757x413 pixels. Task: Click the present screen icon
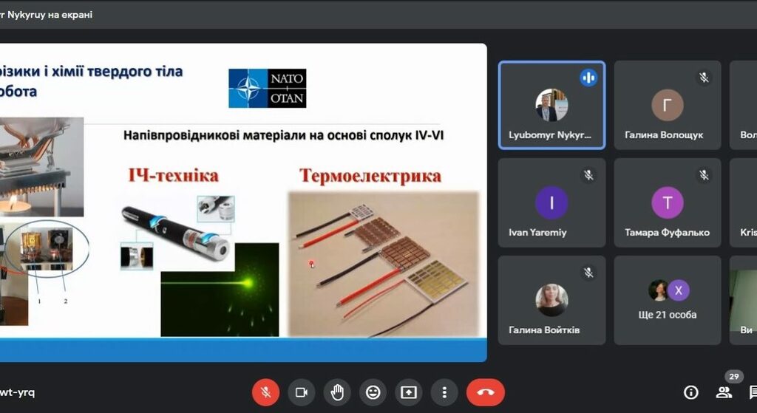click(x=408, y=392)
